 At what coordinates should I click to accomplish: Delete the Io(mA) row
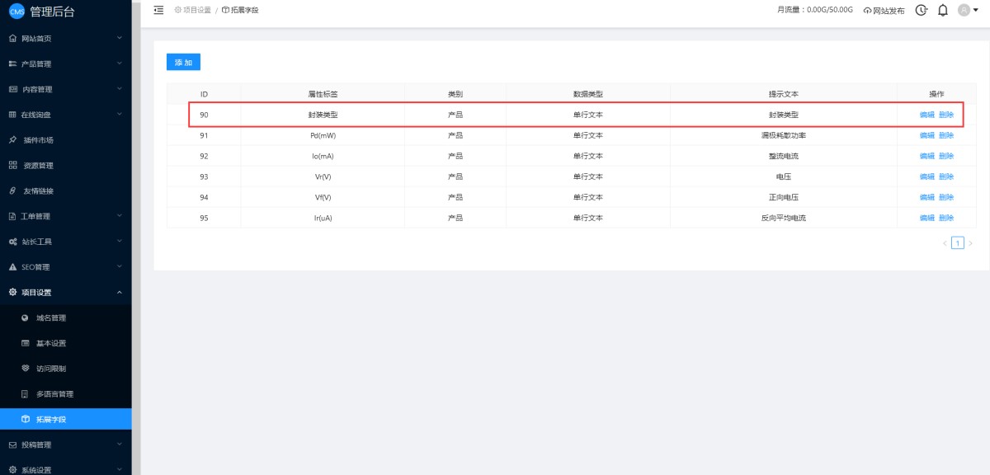[x=946, y=156]
